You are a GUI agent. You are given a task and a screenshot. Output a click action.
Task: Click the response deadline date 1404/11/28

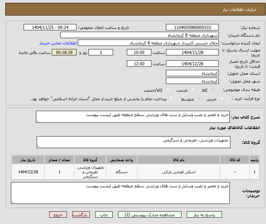(x=192, y=52)
